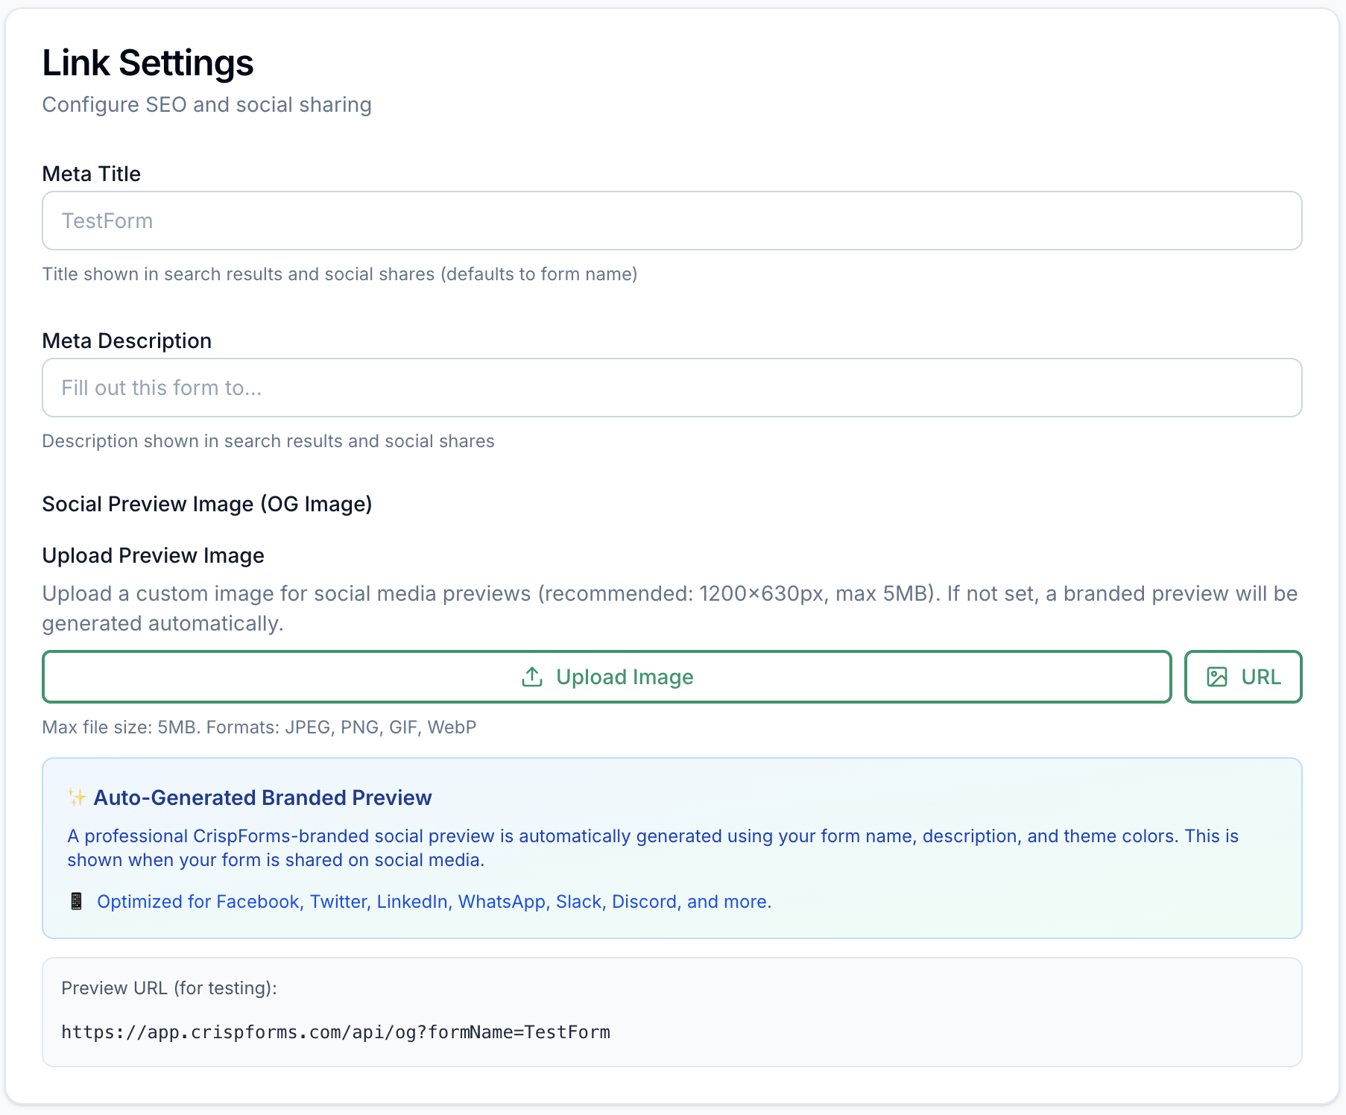Click the preview URL for testing
The image size is (1346, 1115).
[x=335, y=1032]
